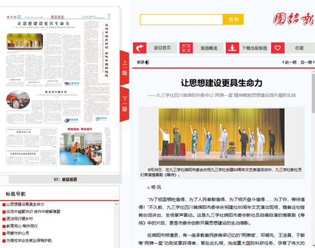
Task: Click the headline list scroll-up arrow
Action: coord(117,204)
